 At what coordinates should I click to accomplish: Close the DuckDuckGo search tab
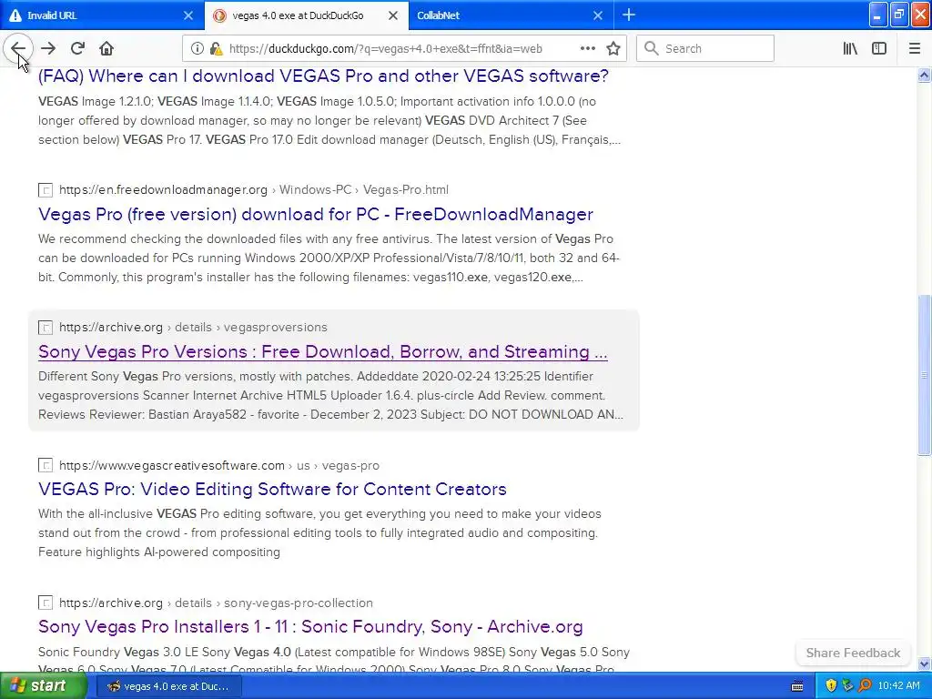(x=393, y=15)
